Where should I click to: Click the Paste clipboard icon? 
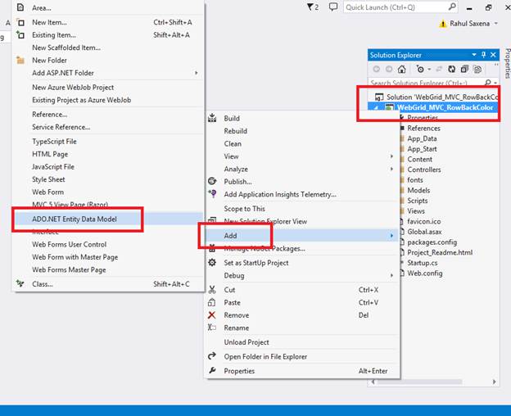211,302
